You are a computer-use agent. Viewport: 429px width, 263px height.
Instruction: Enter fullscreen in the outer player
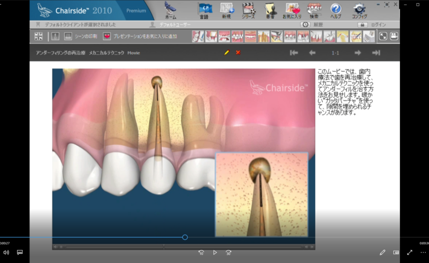[409, 253]
